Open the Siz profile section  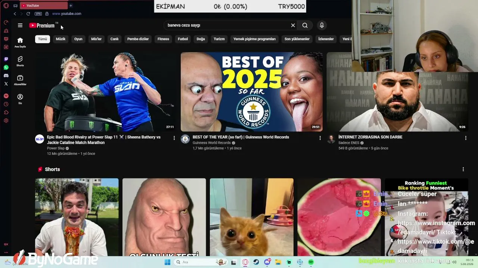(x=20, y=99)
